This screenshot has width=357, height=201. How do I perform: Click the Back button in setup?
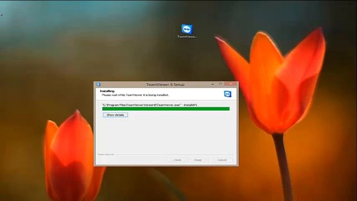pyautogui.click(x=177, y=160)
